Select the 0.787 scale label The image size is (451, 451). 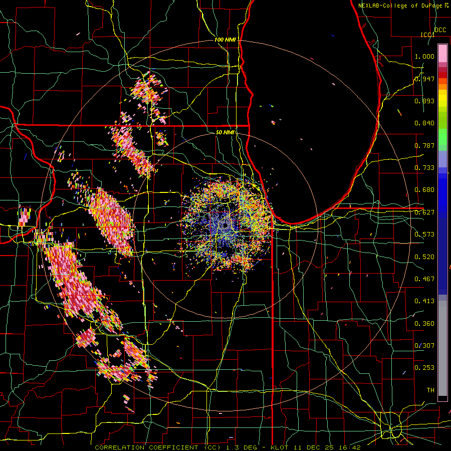[x=424, y=145]
